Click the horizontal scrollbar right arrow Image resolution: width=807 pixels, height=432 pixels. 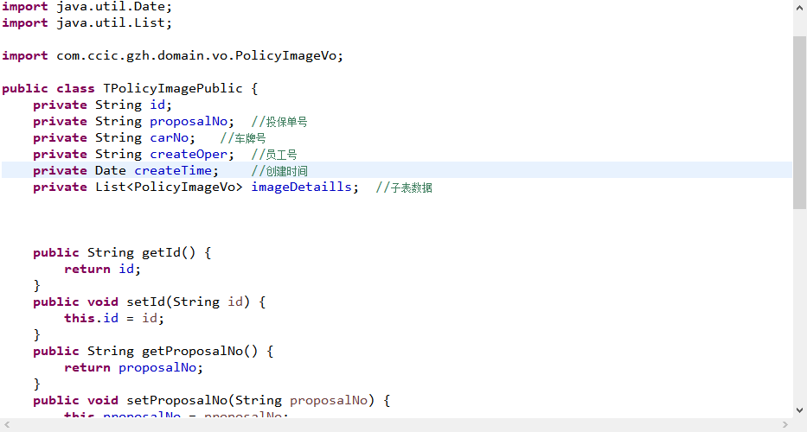785,424
